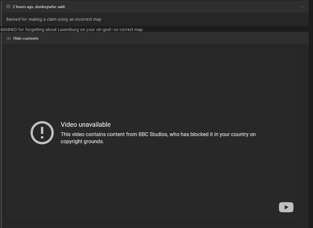The width and height of the screenshot is (313, 228).
Task: Click the "2 hours ago, donkeywho said:" quote header
Action: coord(39,6)
